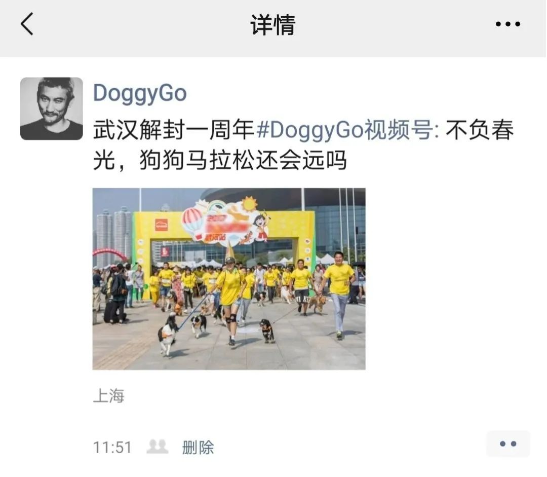
Task: Tap the 11:51 timestamp
Action: tap(112, 447)
